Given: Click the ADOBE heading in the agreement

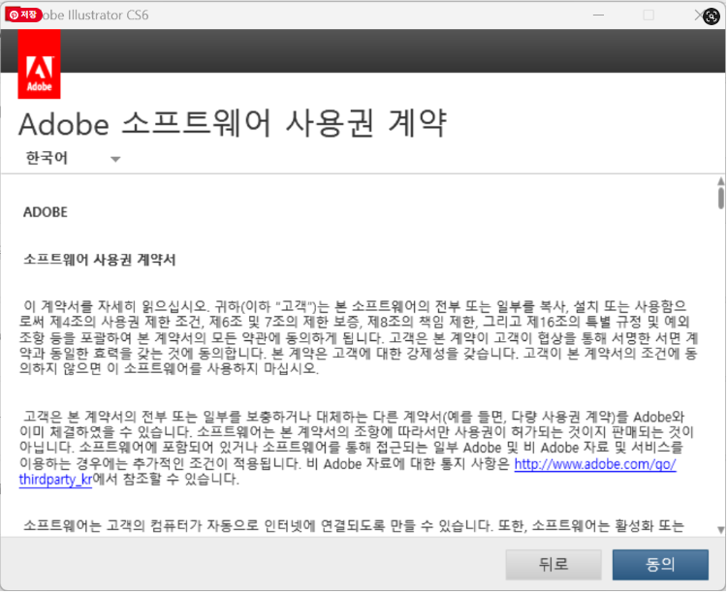Looking at the screenshot, I should click(x=46, y=212).
